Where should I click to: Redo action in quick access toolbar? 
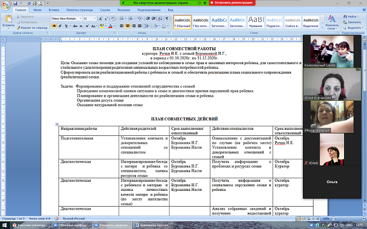click(x=29, y=3)
